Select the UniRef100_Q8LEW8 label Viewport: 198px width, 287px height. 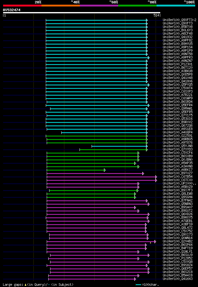pos(178,194)
